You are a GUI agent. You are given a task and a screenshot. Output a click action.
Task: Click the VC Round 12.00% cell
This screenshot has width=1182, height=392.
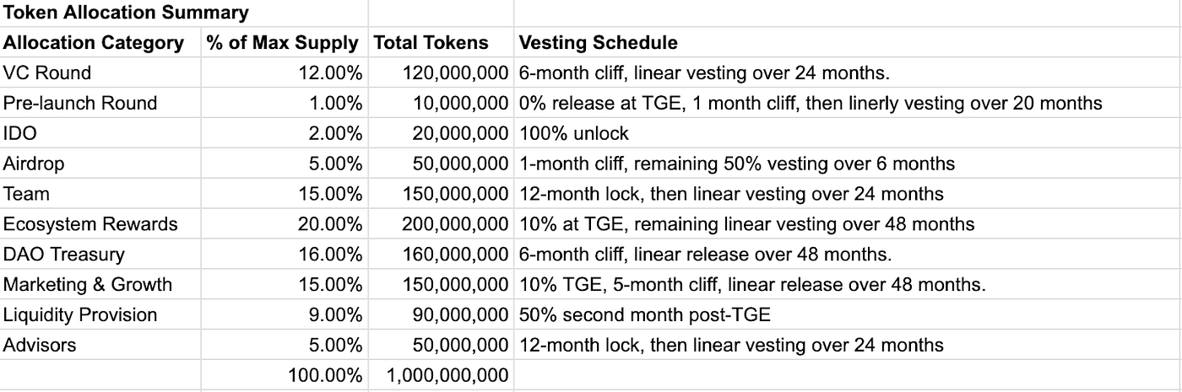coord(285,72)
